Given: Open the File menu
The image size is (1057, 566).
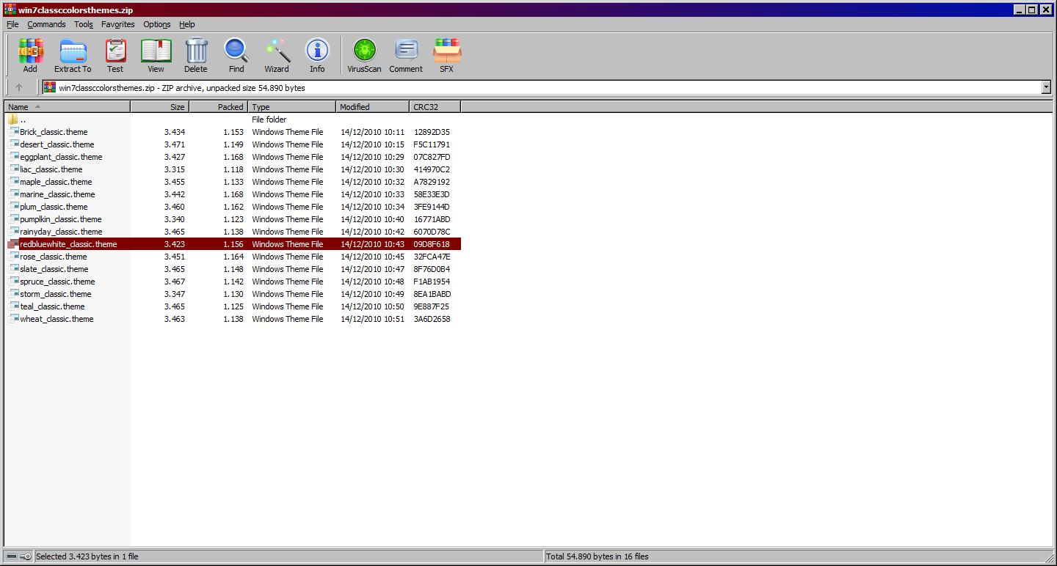Looking at the screenshot, I should coord(12,24).
